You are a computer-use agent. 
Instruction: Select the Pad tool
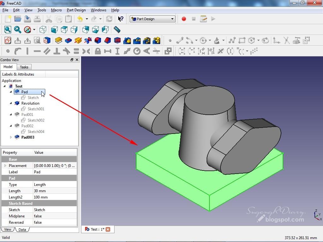[x=58, y=40]
